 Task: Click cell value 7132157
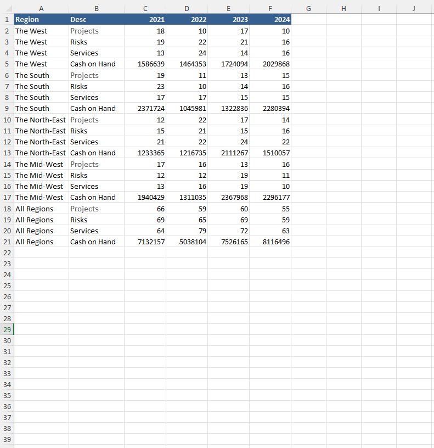pyautogui.click(x=145, y=242)
